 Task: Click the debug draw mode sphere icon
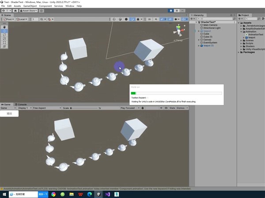120,19
